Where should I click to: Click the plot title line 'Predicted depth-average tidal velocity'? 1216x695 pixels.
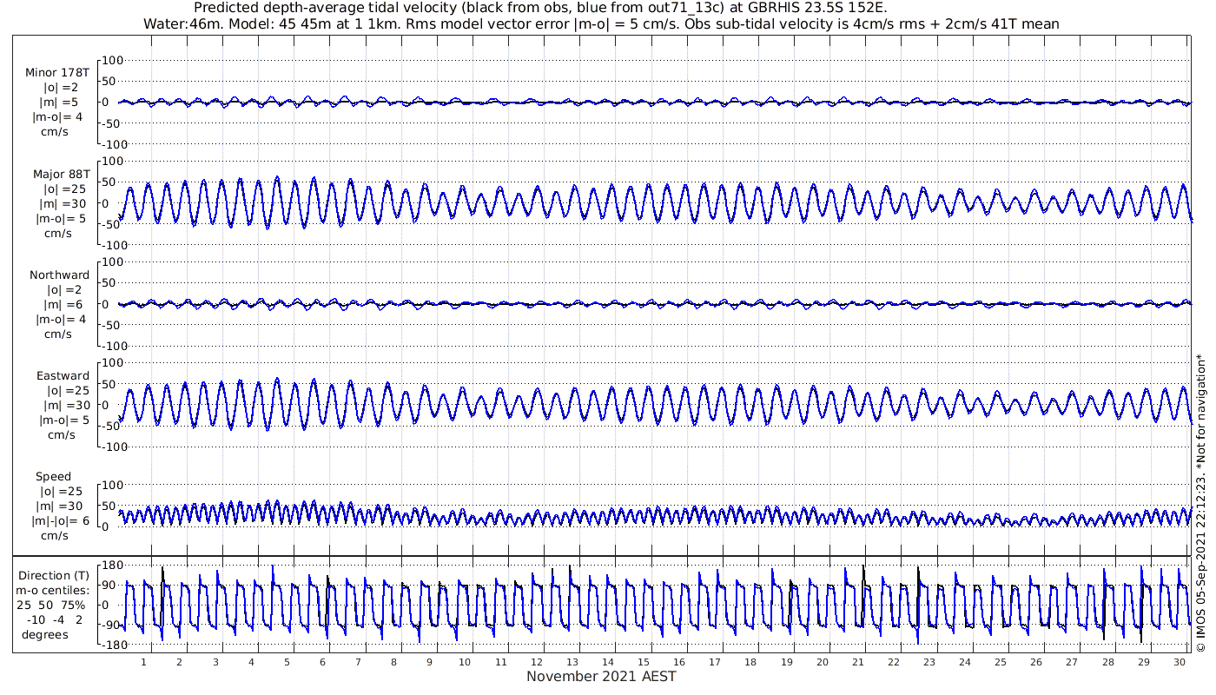540,8
